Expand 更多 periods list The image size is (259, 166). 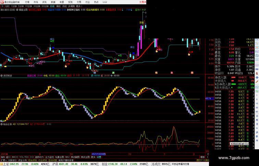pos(79,6)
